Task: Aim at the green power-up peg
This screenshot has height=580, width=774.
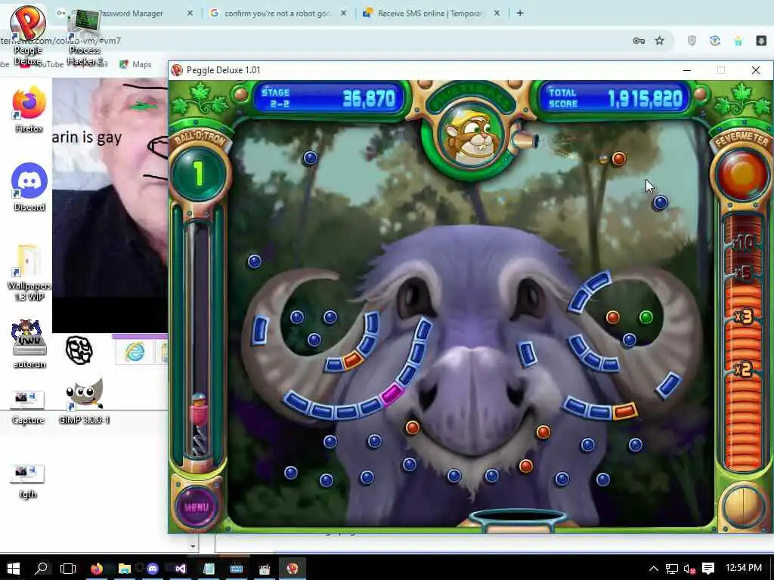Action: (646, 317)
